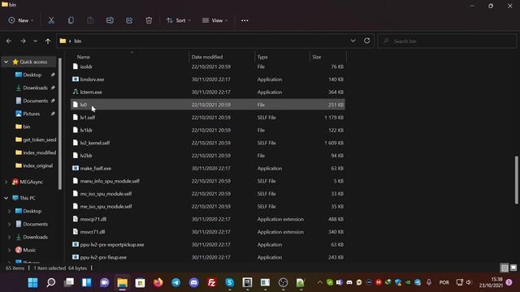The height and width of the screenshot is (292, 520).
Task: Open Teams Chat from taskbar
Action: (105, 283)
